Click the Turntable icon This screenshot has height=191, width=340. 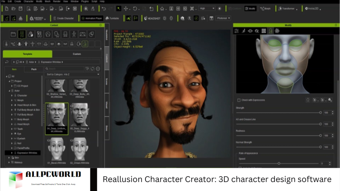(112, 19)
